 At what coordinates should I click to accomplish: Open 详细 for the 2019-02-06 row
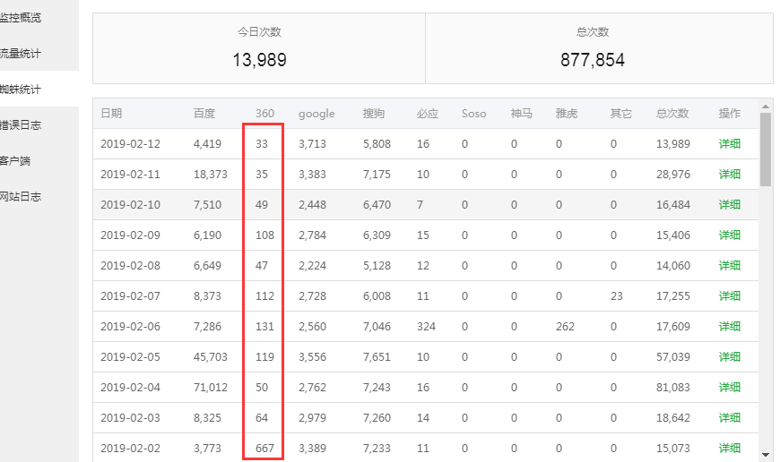point(730,327)
